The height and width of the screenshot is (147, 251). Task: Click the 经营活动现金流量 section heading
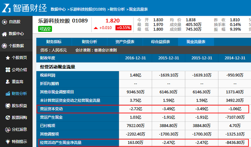tap(57, 67)
